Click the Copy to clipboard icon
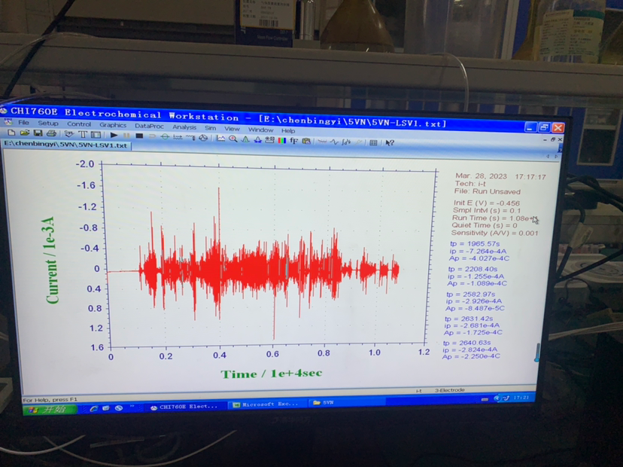 [306, 141]
